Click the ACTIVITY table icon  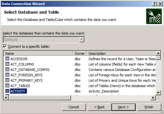pyautogui.click(x=7, y=91)
